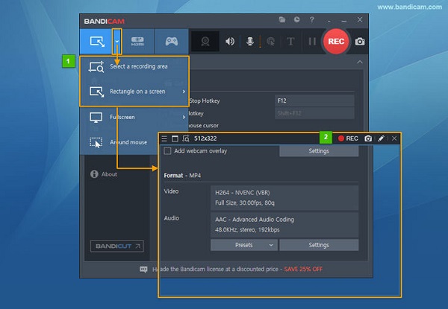The height and width of the screenshot is (309, 448).
Task: Click the H264 - NVENC (VBR) video info
Action: click(243, 193)
